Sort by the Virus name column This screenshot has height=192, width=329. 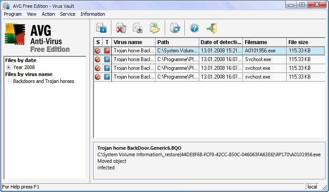click(133, 42)
